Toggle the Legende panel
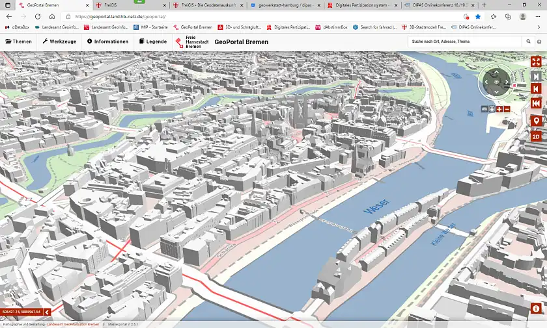This screenshot has height=328, width=547. click(x=152, y=42)
